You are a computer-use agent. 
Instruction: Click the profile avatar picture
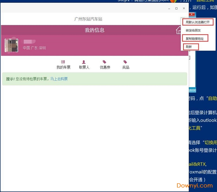point(12,45)
